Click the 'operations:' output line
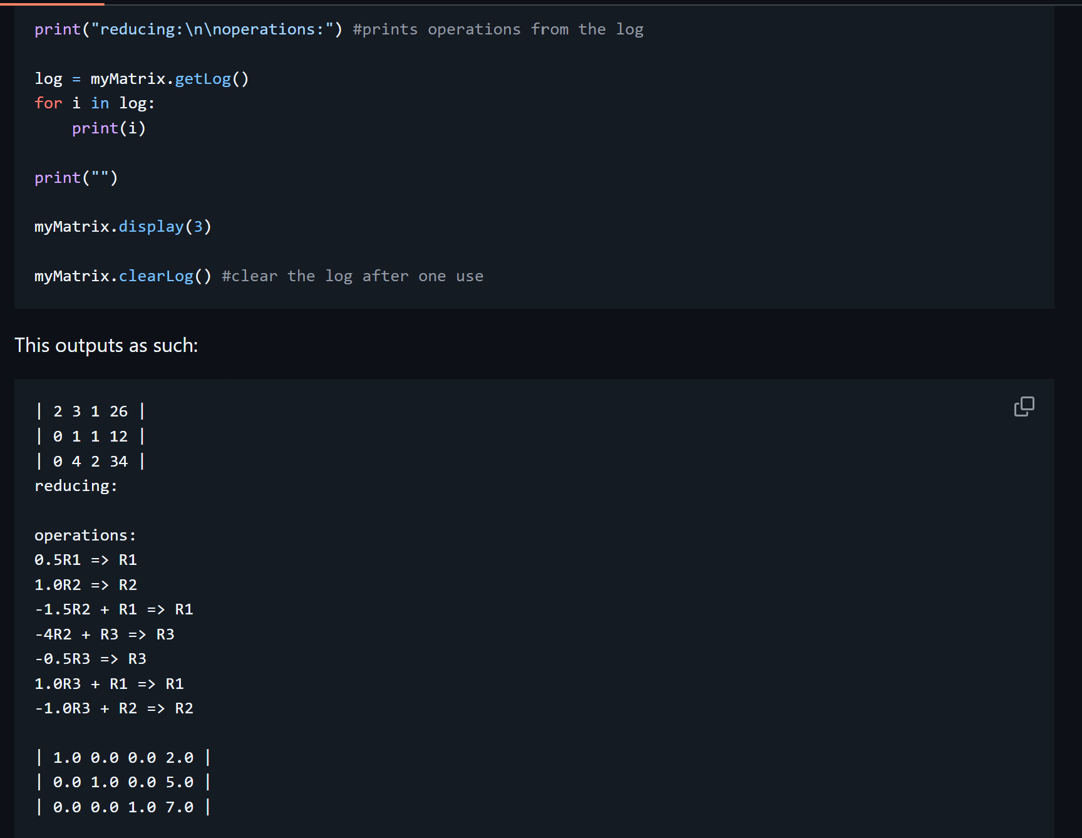This screenshot has width=1082, height=838. point(85,535)
